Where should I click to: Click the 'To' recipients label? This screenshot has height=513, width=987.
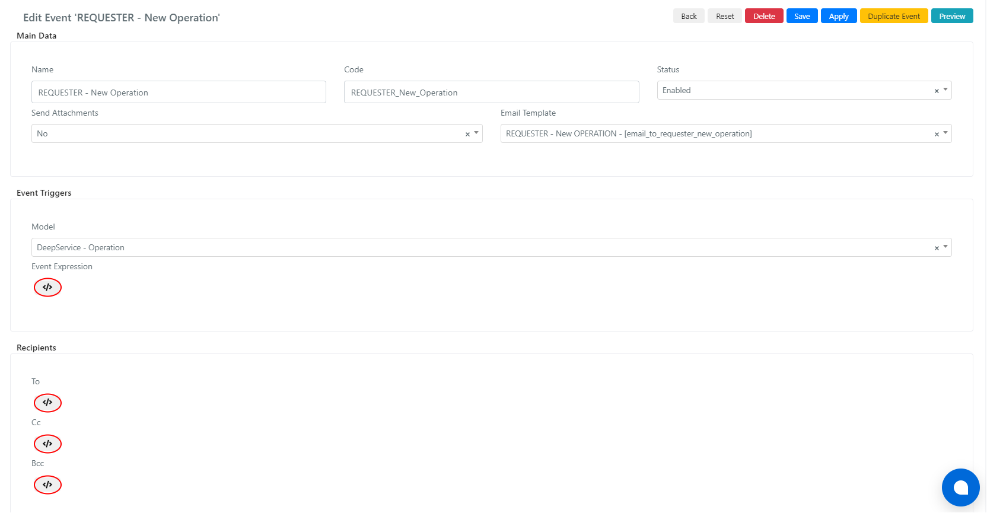(36, 381)
